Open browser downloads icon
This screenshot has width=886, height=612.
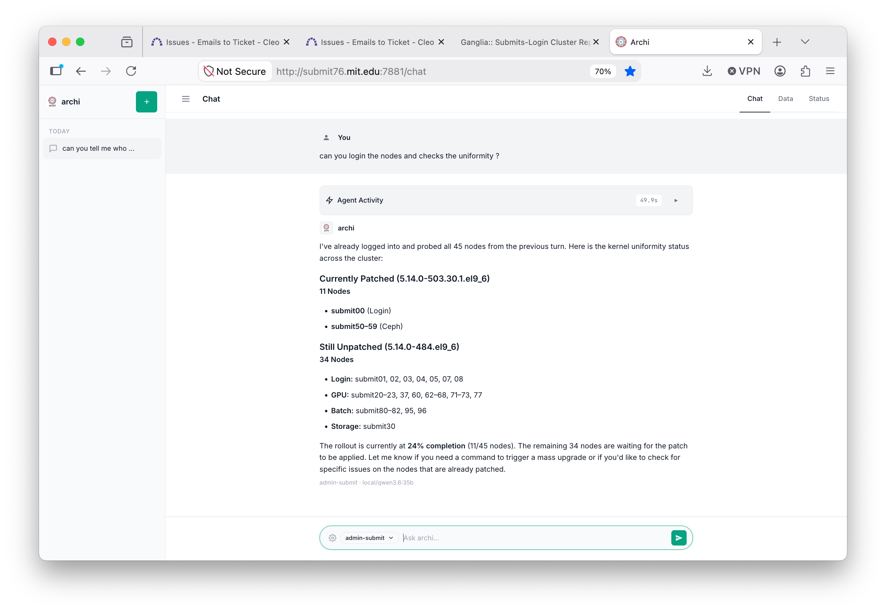pyautogui.click(x=707, y=71)
